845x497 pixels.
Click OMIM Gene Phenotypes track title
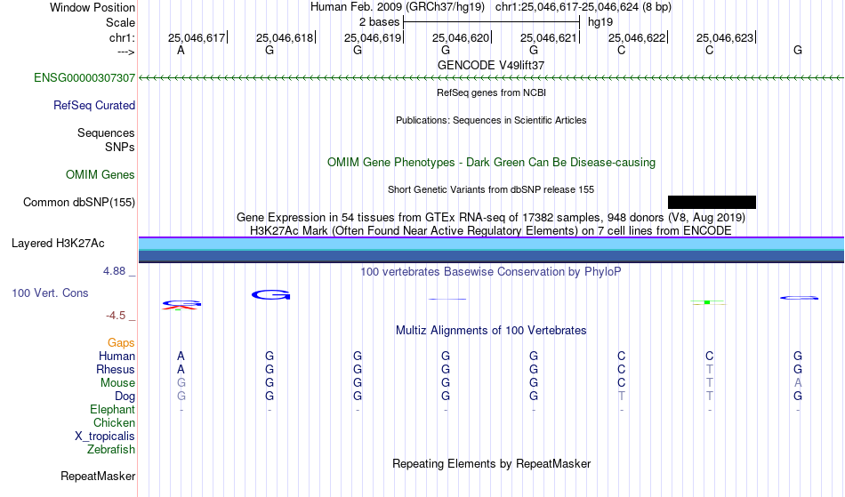(492, 163)
